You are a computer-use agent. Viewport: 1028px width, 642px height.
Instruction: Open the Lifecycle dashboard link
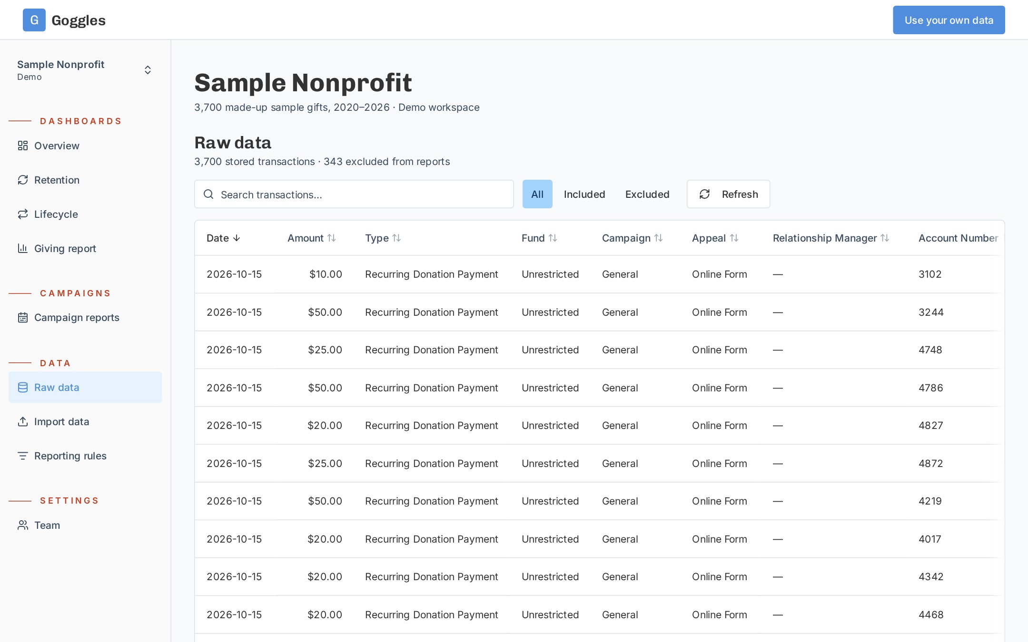pyautogui.click(x=85, y=214)
